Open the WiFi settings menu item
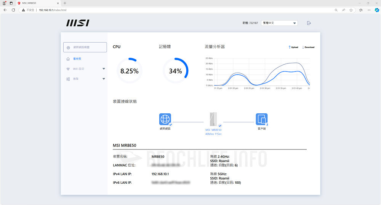Image resolution: width=381 pixels, height=205 pixels. 78,69
